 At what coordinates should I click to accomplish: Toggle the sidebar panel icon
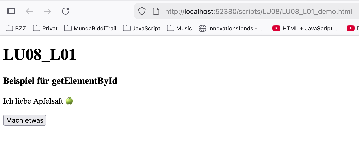[11, 11]
